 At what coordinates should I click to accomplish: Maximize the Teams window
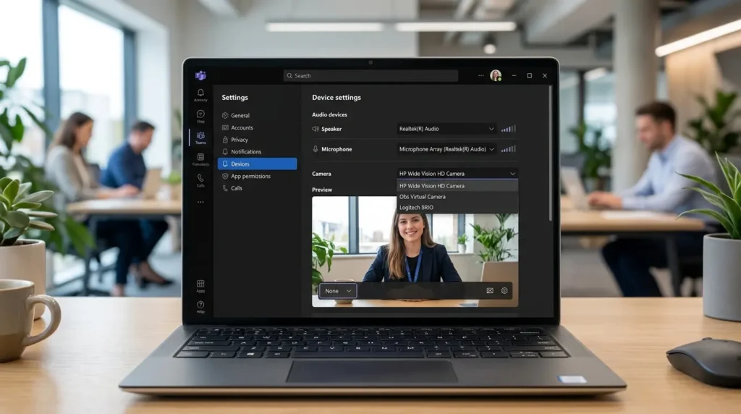[529, 75]
